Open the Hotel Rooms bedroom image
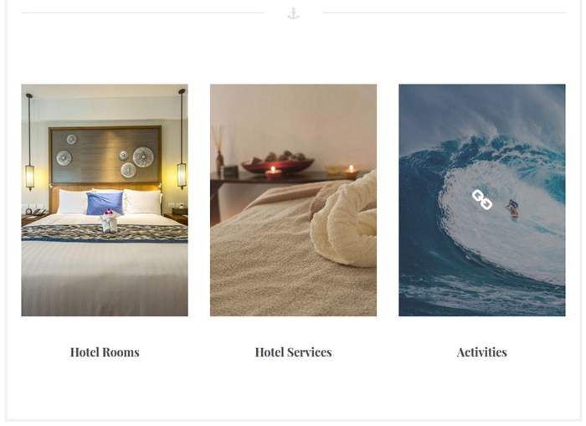 (105, 200)
